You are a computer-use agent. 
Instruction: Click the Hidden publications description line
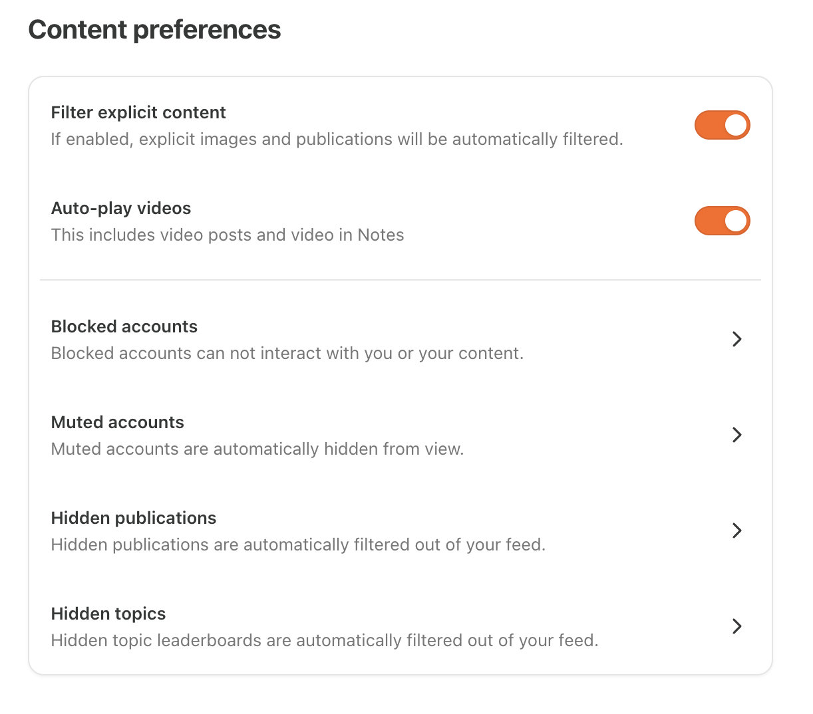298,544
